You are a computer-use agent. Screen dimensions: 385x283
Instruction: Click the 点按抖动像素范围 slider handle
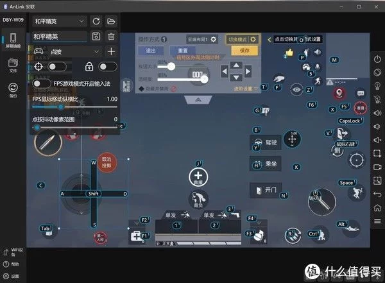pos(37,127)
